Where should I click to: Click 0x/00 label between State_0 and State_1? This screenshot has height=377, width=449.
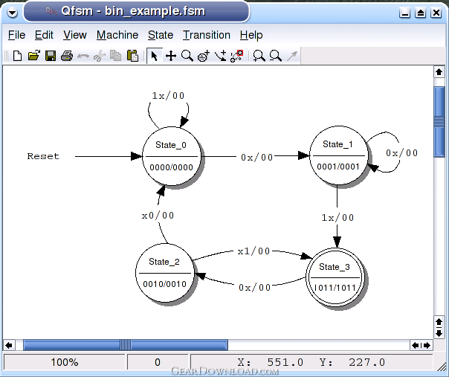tap(257, 158)
